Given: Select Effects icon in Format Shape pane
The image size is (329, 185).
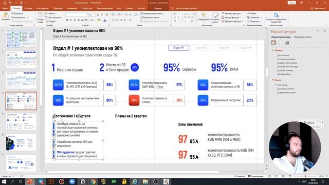Looking at the screenshot, I should click(280, 43).
